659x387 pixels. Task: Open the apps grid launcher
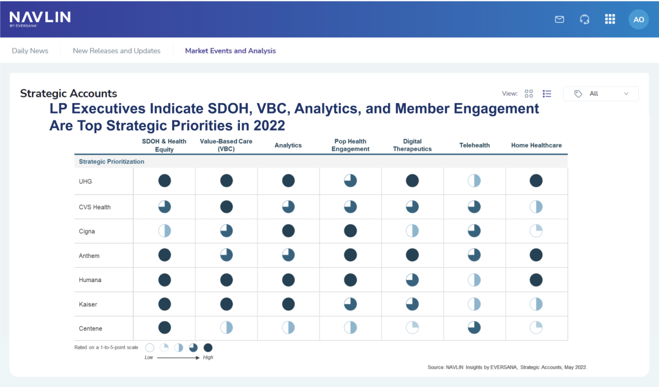610,19
